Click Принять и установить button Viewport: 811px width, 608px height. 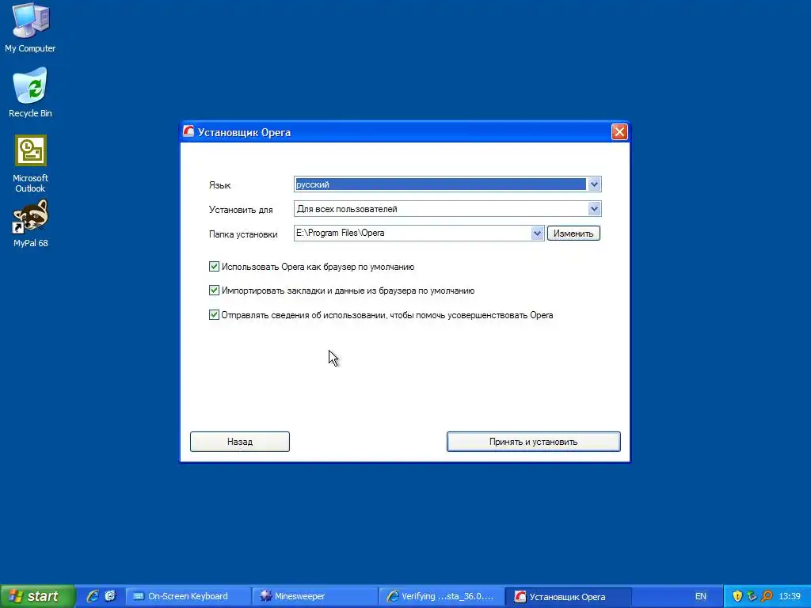[x=533, y=442]
